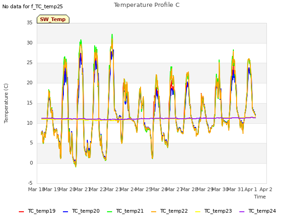Click the Apr 2 x-axis tick label
The image size is (294, 220).
(266, 189)
